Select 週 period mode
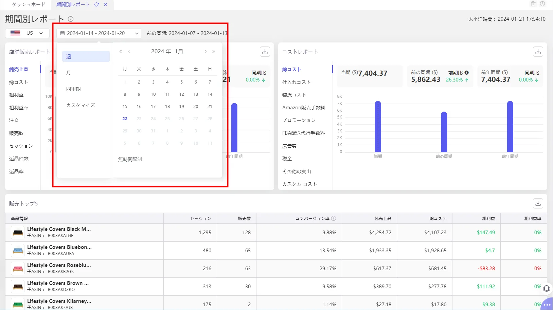 click(86, 56)
